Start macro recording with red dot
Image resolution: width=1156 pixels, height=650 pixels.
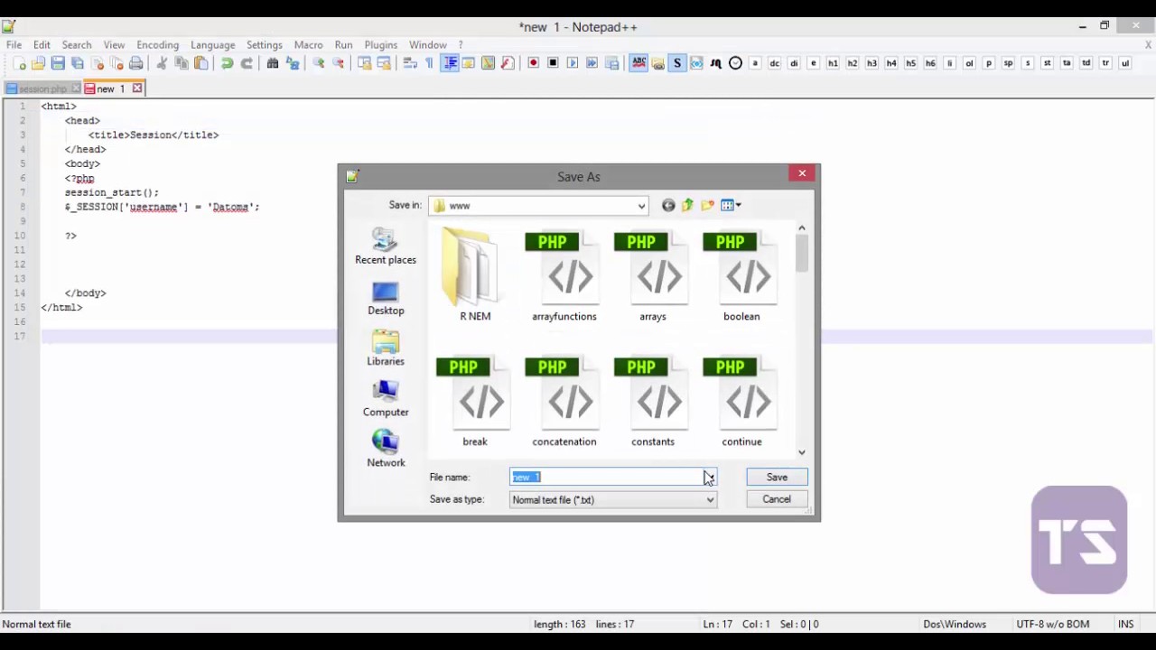click(x=534, y=63)
